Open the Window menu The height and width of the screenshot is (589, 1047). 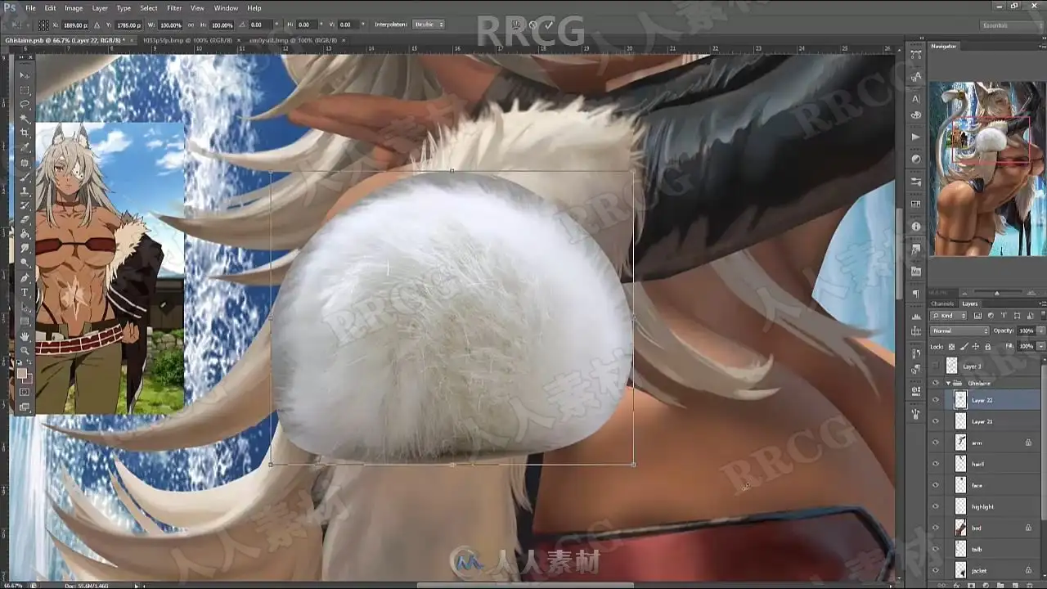(226, 8)
